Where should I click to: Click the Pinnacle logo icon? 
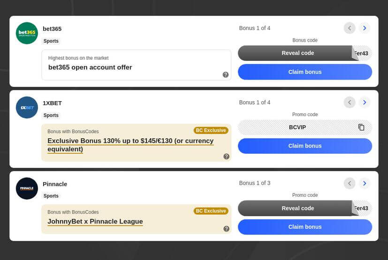[x=27, y=188]
